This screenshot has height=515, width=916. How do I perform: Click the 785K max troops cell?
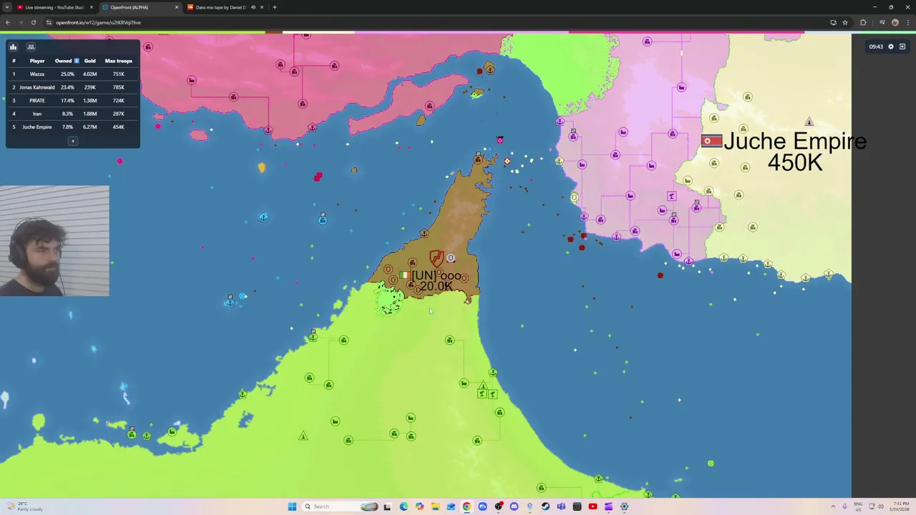[x=119, y=87]
